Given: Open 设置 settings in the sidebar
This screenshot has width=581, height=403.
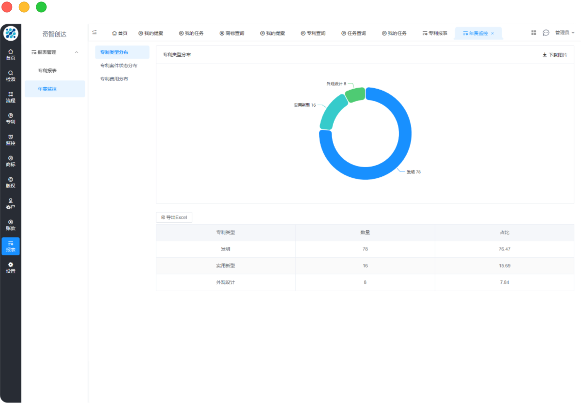Looking at the screenshot, I should tap(11, 267).
